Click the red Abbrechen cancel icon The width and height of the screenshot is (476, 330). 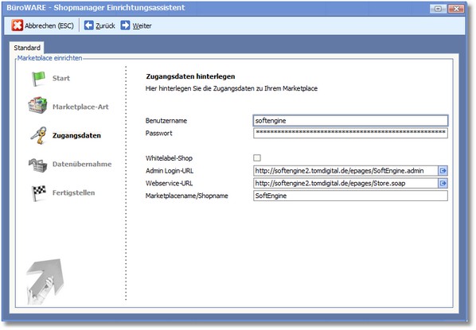pos(18,25)
